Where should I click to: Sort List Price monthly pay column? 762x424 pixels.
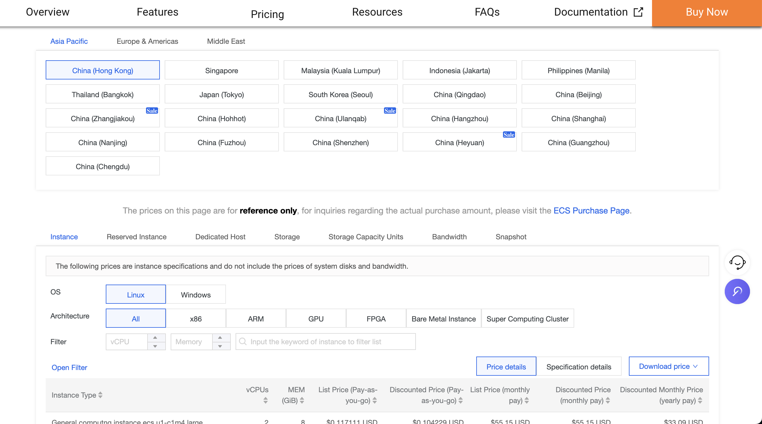pyautogui.click(x=527, y=400)
